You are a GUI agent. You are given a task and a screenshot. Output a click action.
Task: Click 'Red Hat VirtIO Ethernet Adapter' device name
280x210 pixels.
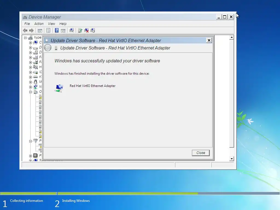pos(92,86)
